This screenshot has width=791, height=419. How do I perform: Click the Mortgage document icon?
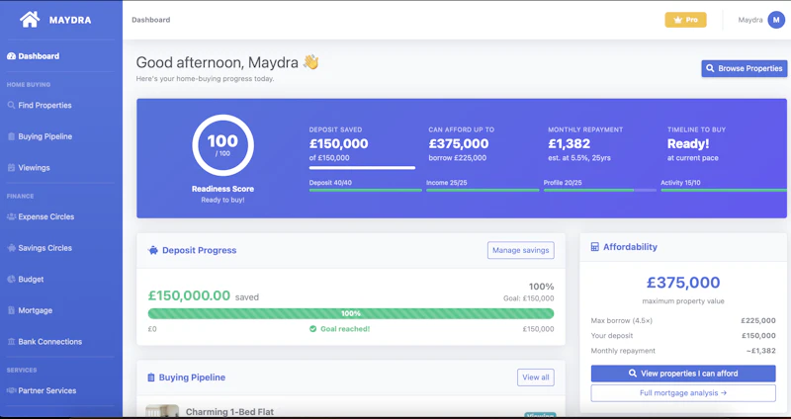(x=11, y=310)
